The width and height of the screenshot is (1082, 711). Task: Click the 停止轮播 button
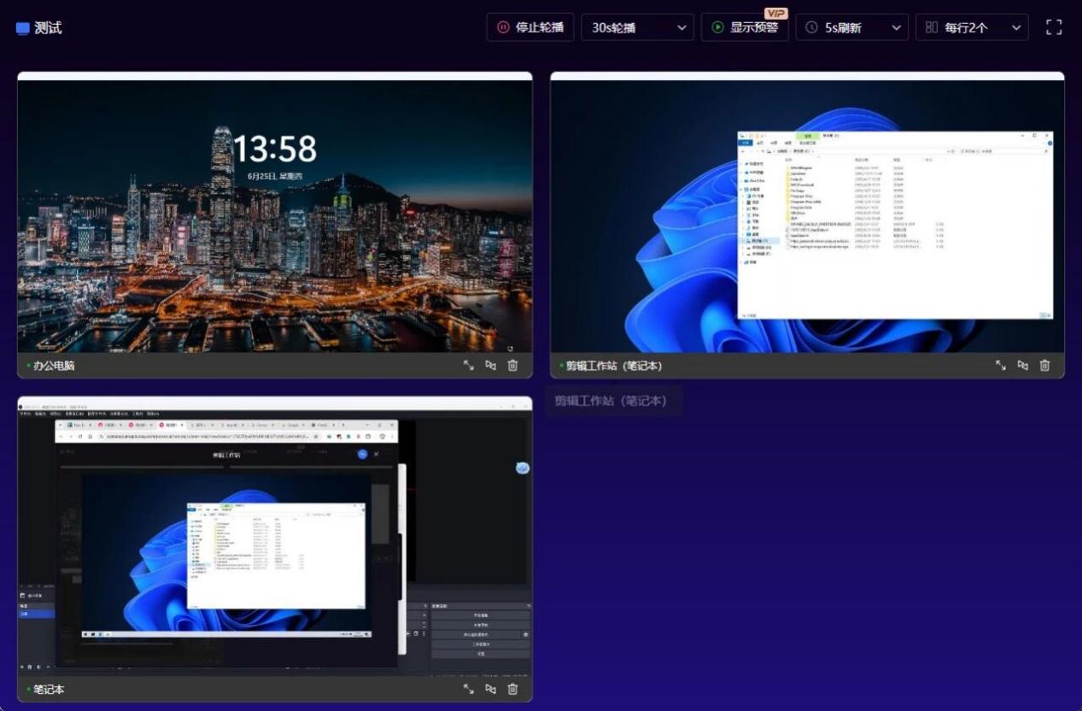click(530, 27)
